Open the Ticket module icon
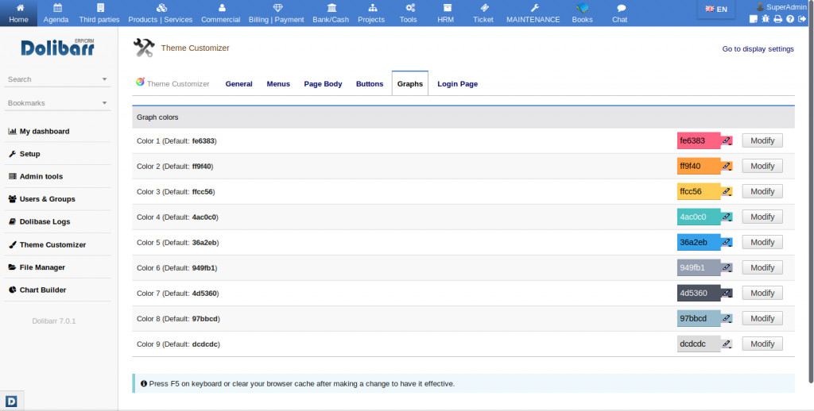Viewport: 814px width, 411px height. click(483, 7)
